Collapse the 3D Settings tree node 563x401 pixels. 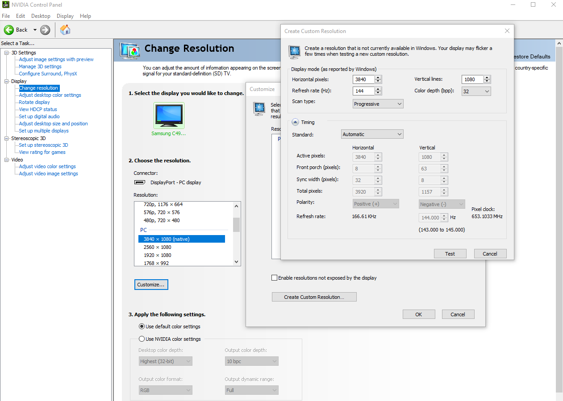pos(7,53)
